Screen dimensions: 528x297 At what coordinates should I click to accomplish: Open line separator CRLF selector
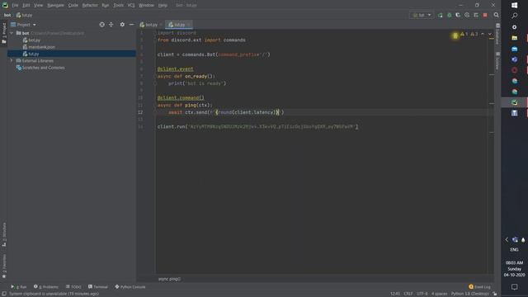click(x=408, y=294)
